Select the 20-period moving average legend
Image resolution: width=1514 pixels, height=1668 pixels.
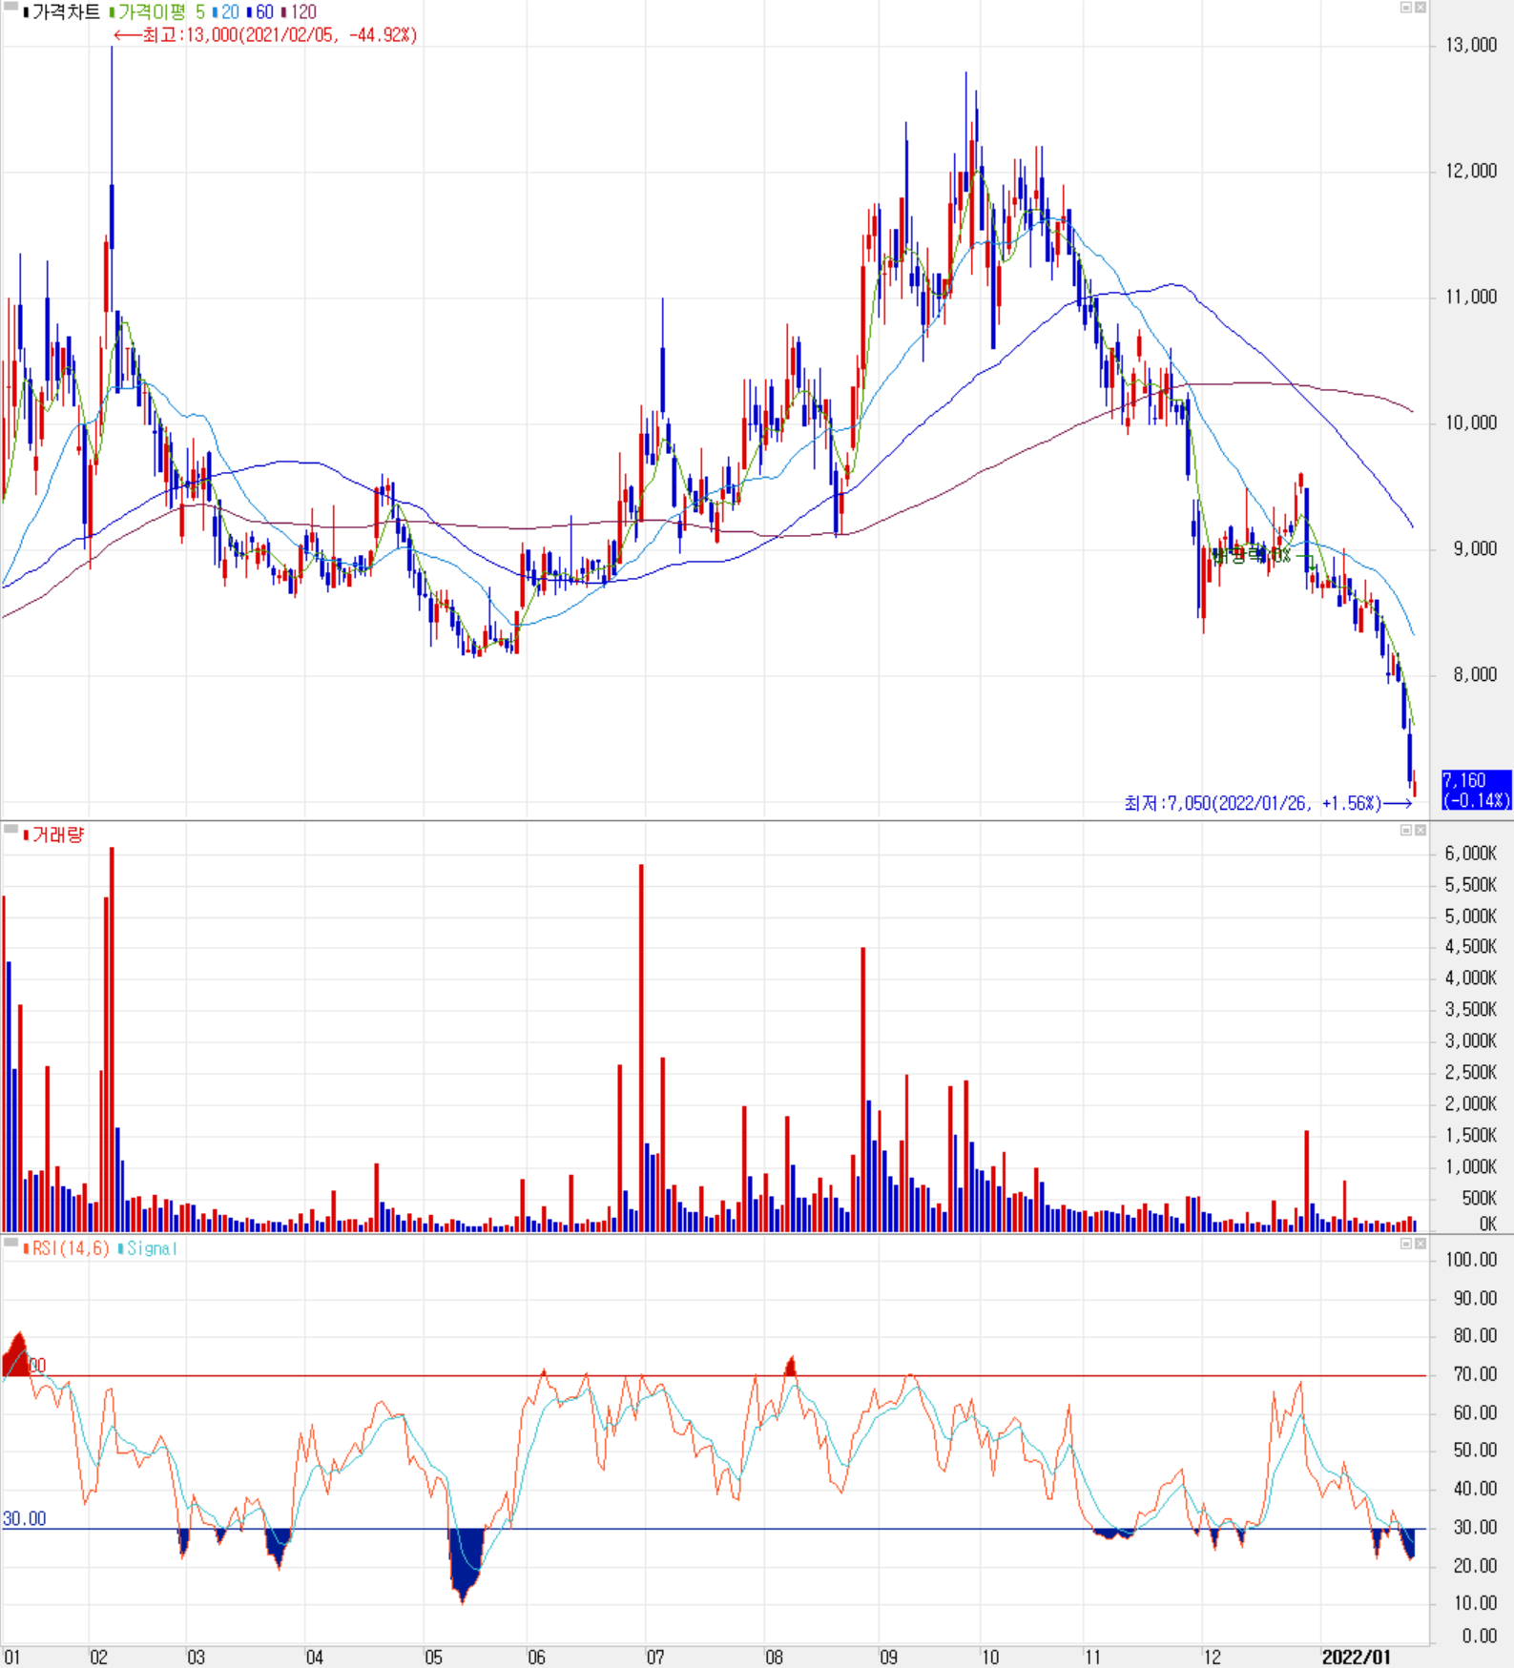pyautogui.click(x=226, y=12)
